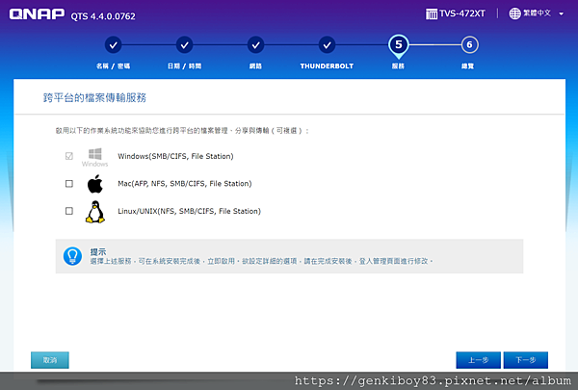Go to step 2 日期 / 時間 checkmark

tap(184, 45)
